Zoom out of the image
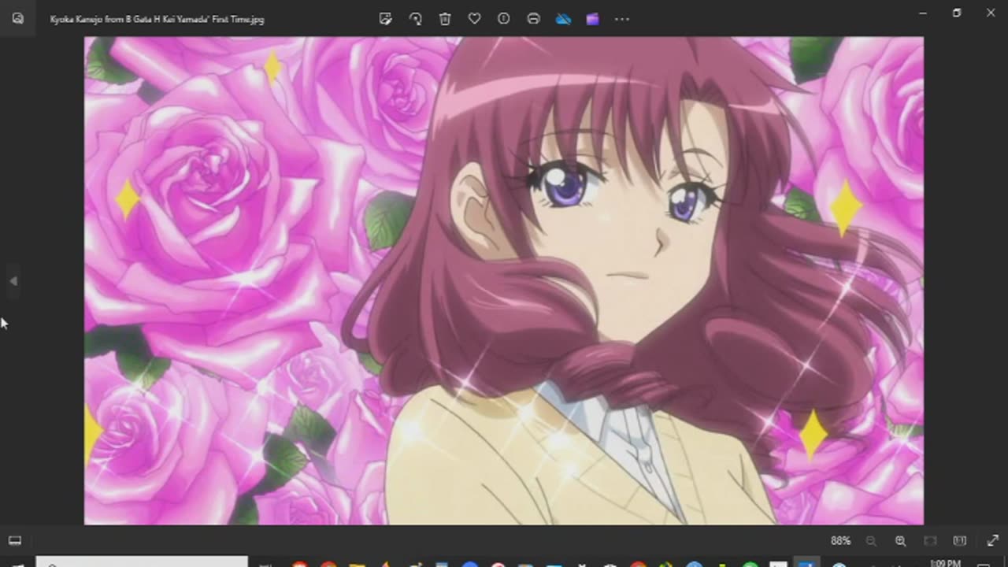 [x=871, y=541]
